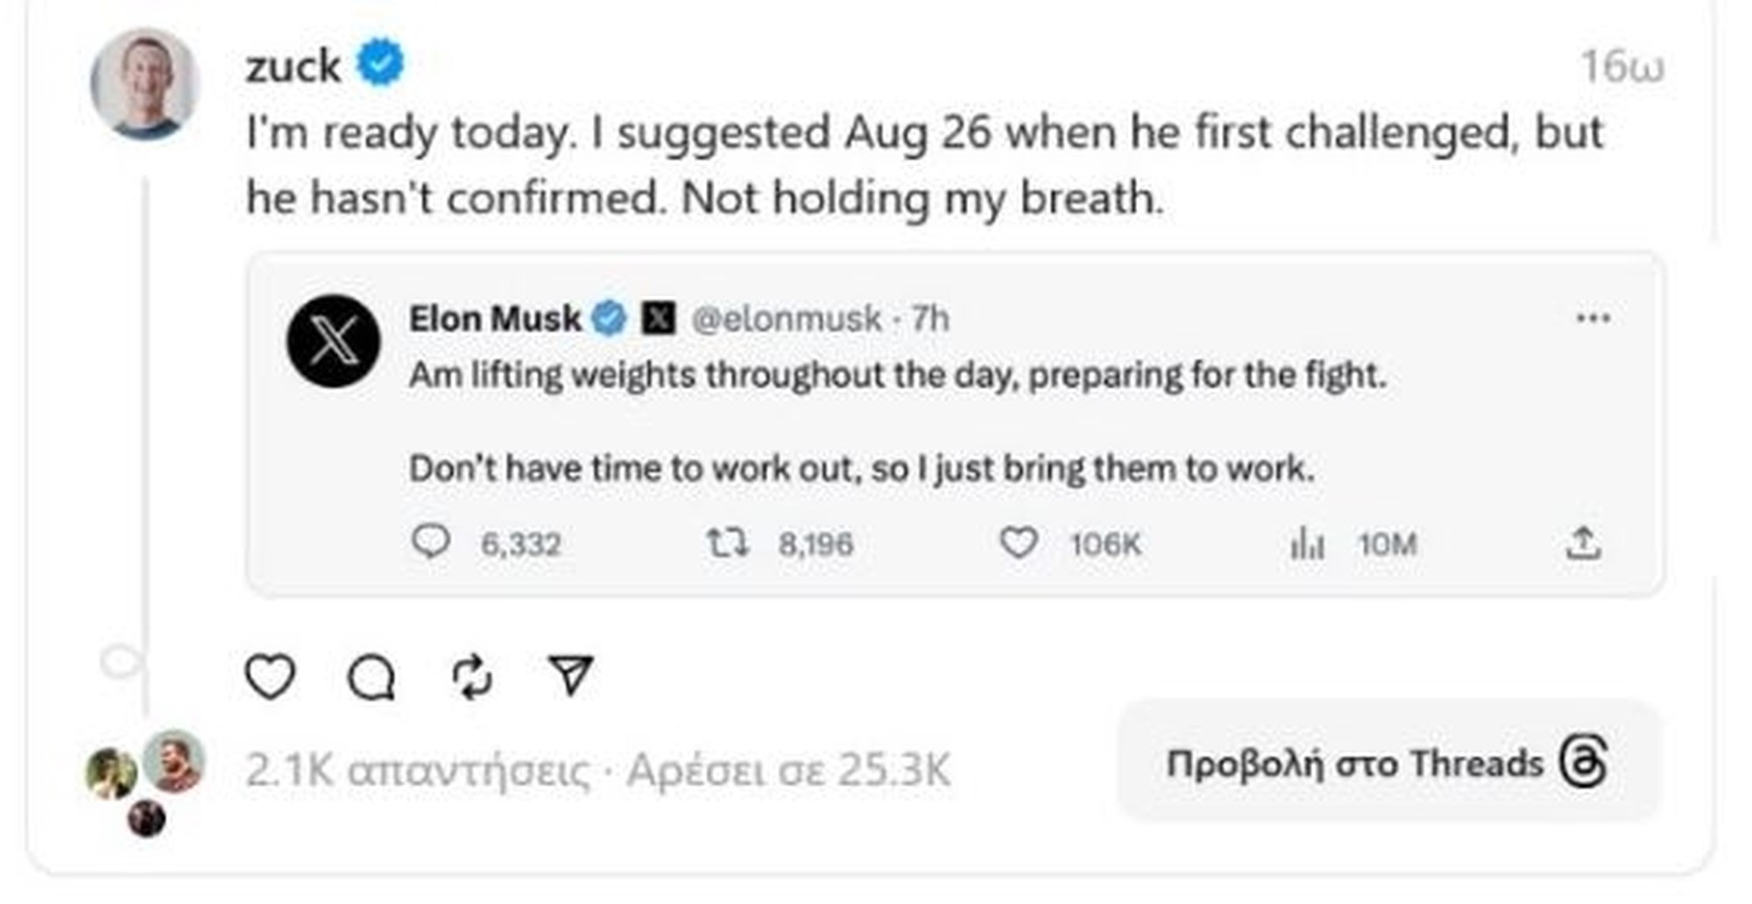The image size is (1752, 904).
Task: Click the Αρέσει σε 25.3K likes count
Action: click(788, 771)
